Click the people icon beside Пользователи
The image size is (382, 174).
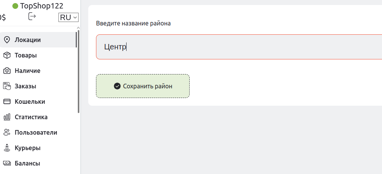(7, 132)
